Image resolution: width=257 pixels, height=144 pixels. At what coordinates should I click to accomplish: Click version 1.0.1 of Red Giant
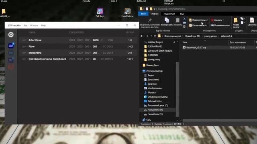(x=130, y=59)
